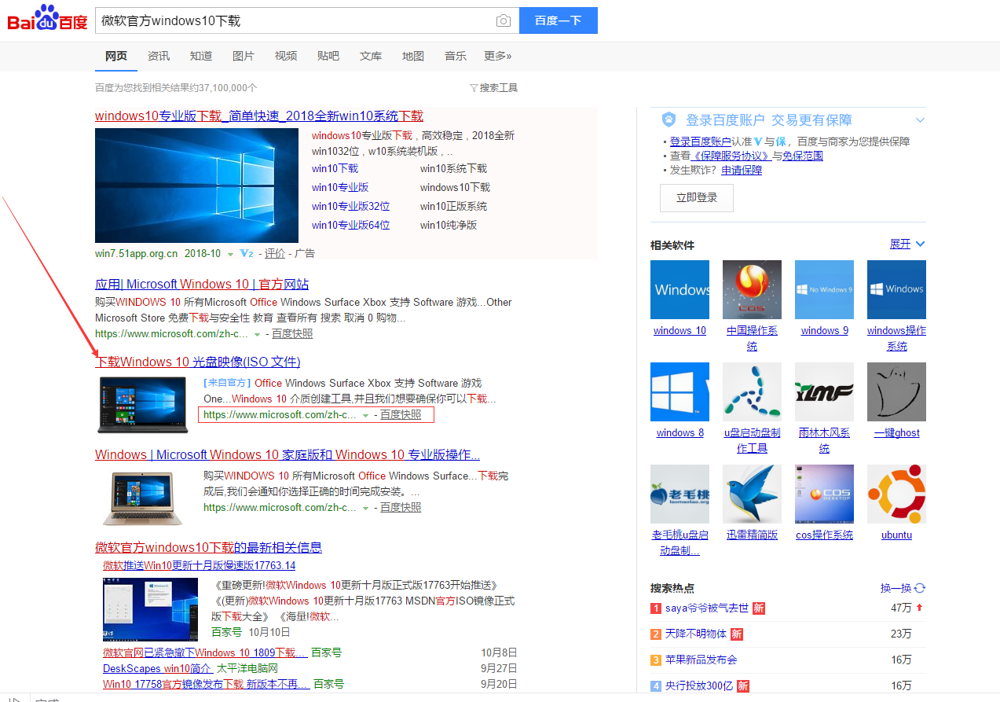Open 微软官网已紧急撤下Windows 10 1809下载 news

205,652
